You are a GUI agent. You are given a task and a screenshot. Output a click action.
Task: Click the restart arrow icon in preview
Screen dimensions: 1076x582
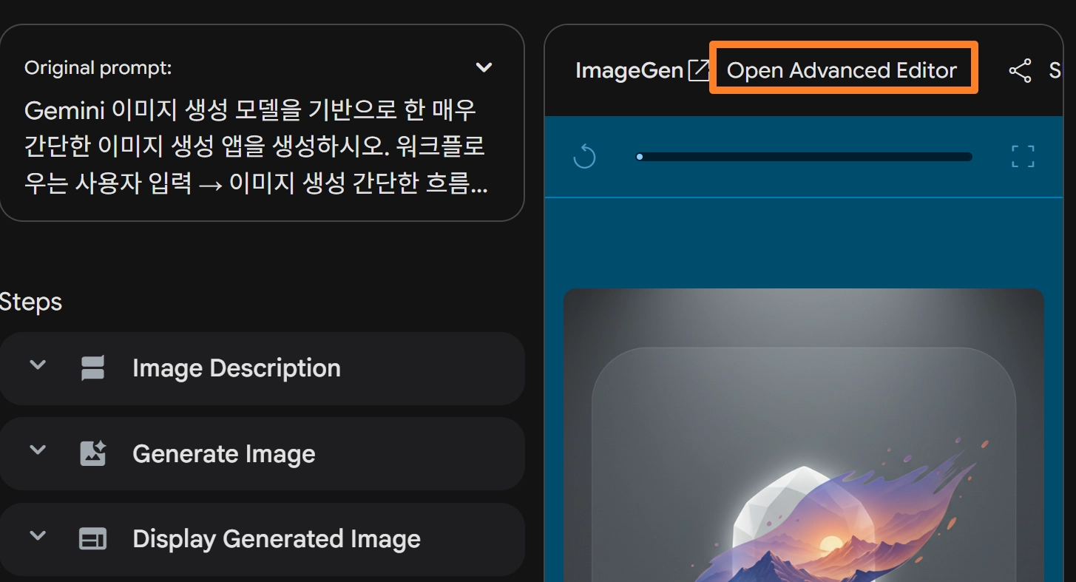click(x=584, y=157)
